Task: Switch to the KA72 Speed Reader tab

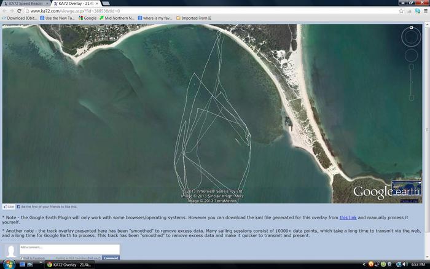Action: (x=25, y=3)
